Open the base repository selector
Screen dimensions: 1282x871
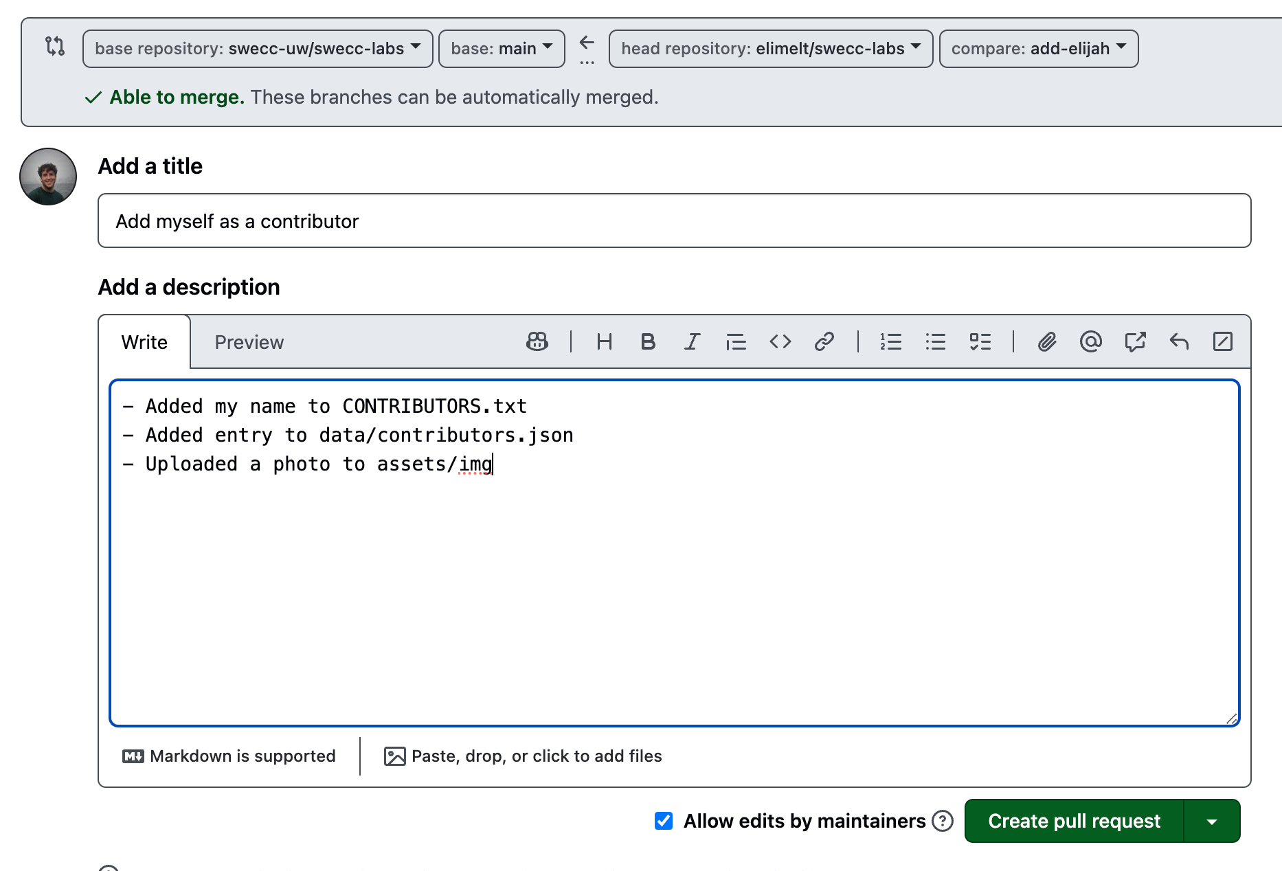pos(257,48)
